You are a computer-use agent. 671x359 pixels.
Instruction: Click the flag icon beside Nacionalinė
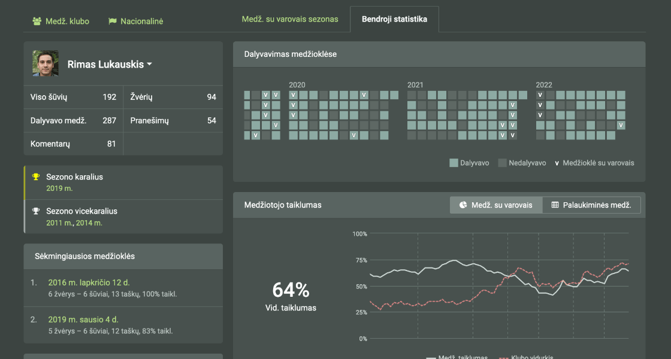(x=112, y=21)
